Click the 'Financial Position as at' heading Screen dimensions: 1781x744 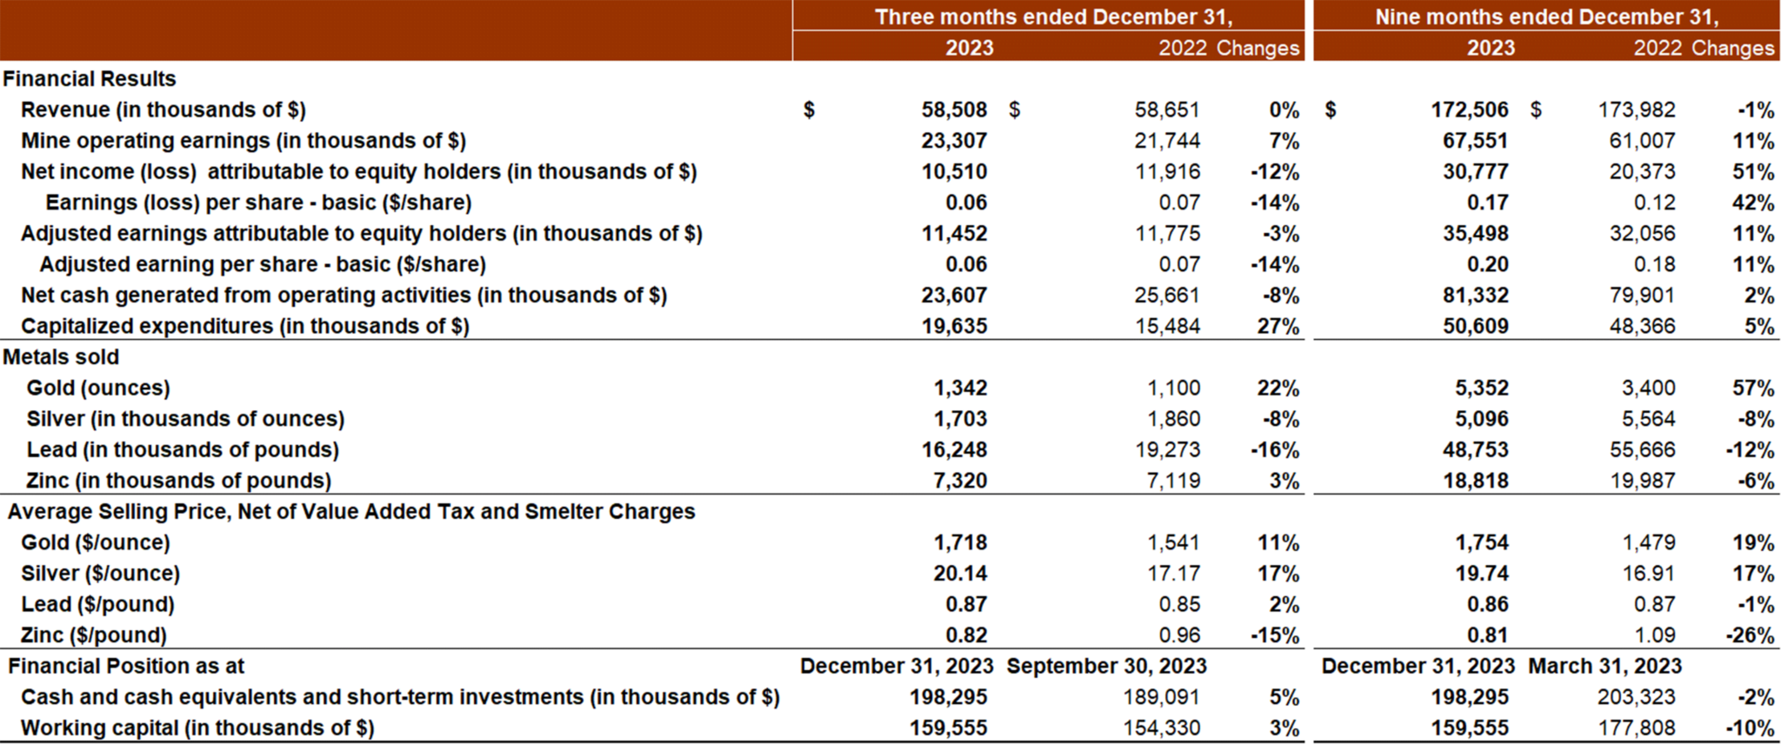pos(126,667)
